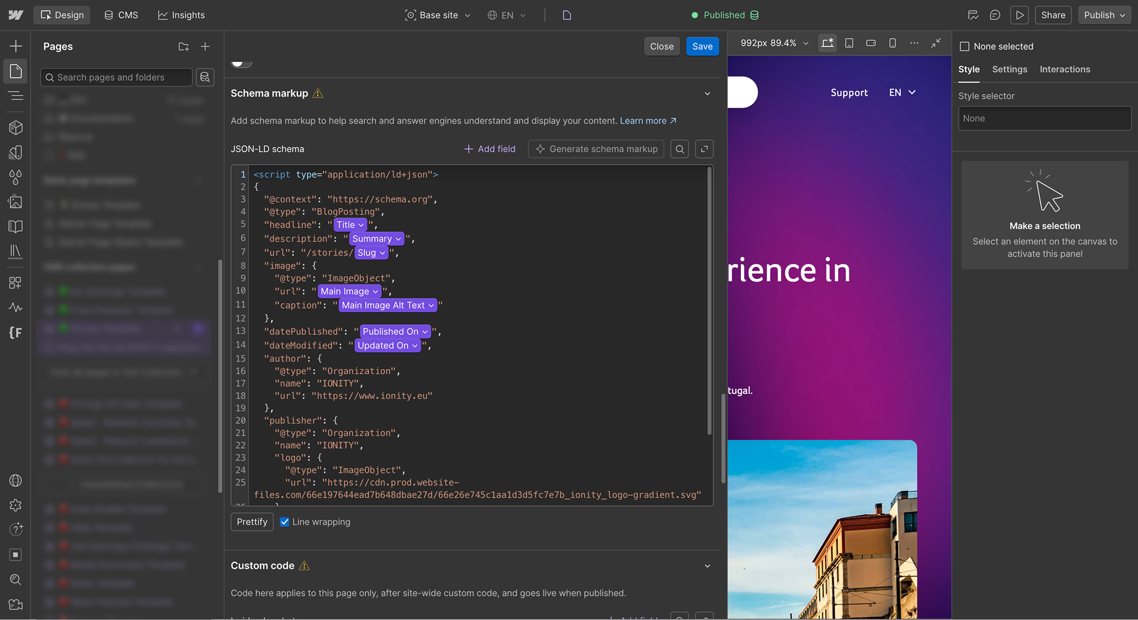Viewport: 1138px width, 620px height.
Task: Select the mobile portrait breakpoint icon
Action: pyautogui.click(x=892, y=43)
